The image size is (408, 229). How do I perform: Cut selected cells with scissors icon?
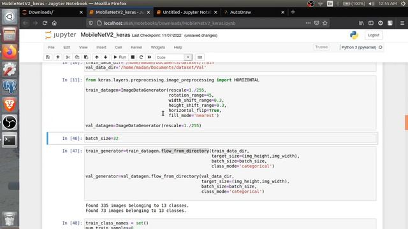click(68, 57)
